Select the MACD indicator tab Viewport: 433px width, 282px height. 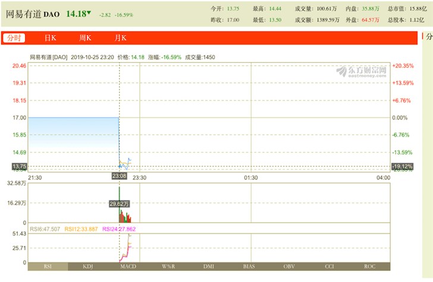tap(128, 267)
